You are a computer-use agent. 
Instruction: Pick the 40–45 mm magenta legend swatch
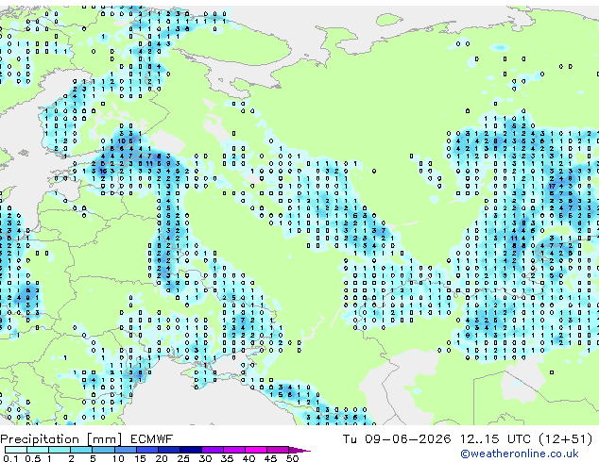tap(256, 450)
